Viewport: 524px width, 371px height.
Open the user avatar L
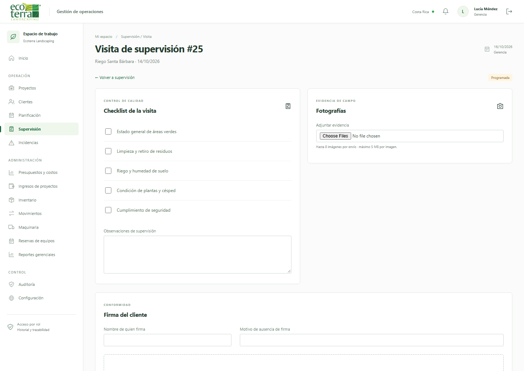point(463,12)
